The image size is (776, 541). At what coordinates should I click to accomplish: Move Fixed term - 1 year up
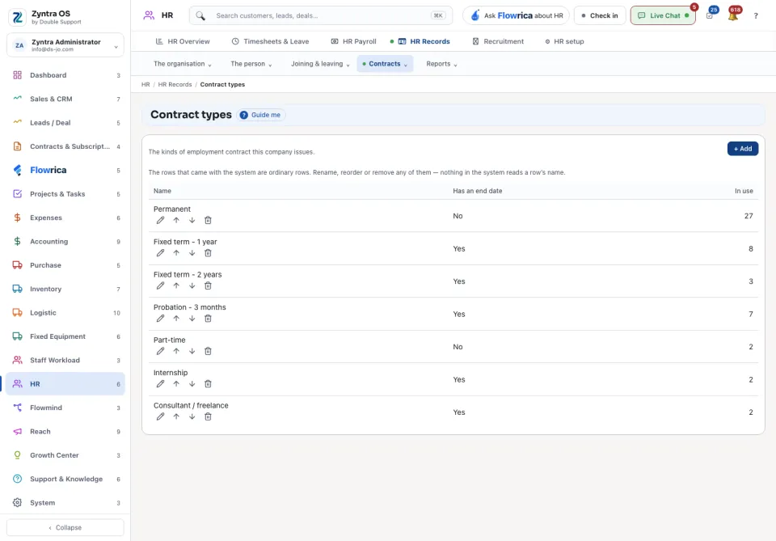[176, 253]
